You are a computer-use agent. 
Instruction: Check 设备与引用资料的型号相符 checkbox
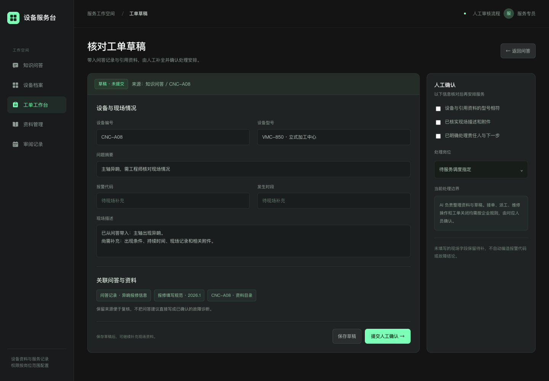point(438,109)
